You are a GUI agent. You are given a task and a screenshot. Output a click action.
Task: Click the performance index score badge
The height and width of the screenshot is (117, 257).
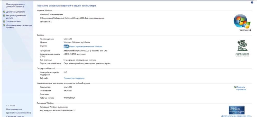pos(66,47)
